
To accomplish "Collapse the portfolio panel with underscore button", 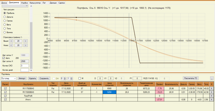I will (x=212, y=78).
